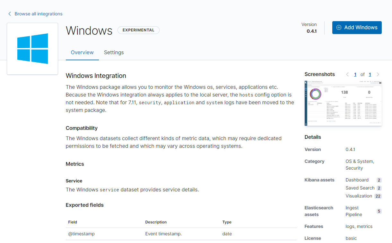Follow the Browse all integrations link
This screenshot has height=243, width=392.
[x=39, y=14]
